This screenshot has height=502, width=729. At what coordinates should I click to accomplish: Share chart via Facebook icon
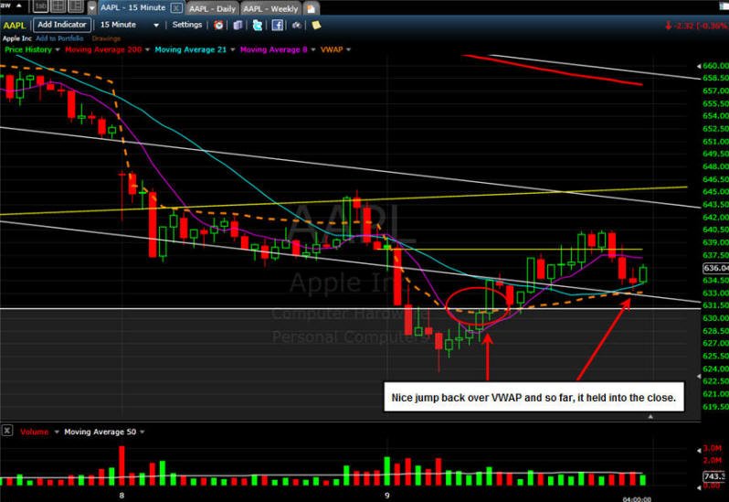click(277, 25)
